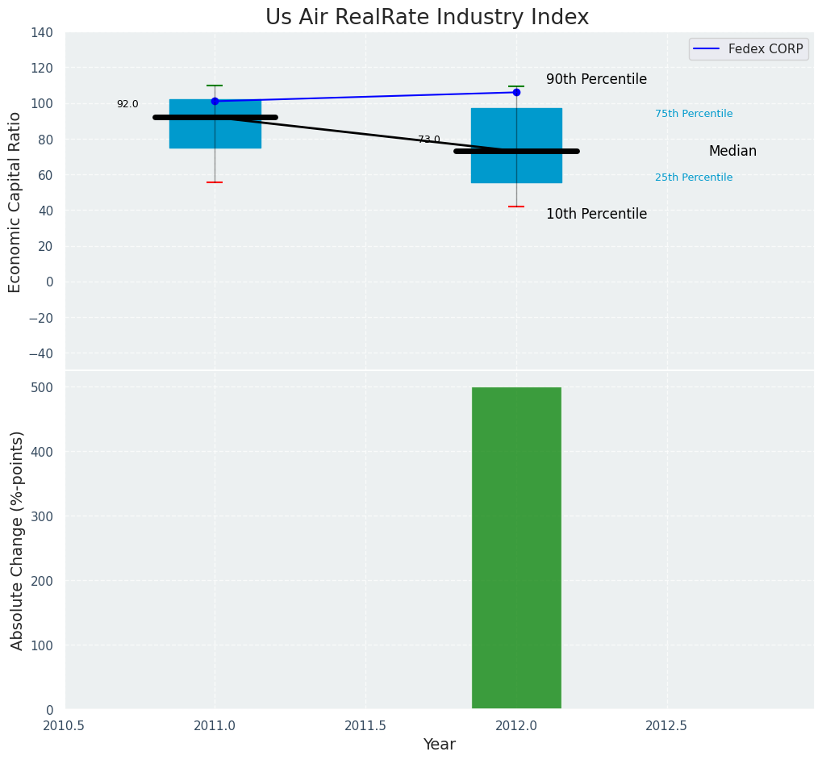
Task: Click the Year x-axis label
Action: click(x=440, y=744)
